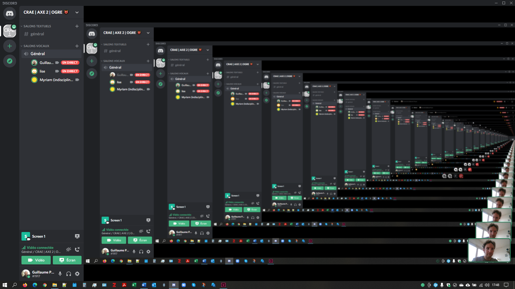This screenshot has width=515, height=289.
Task: Mute the microphone
Action: pos(60,274)
